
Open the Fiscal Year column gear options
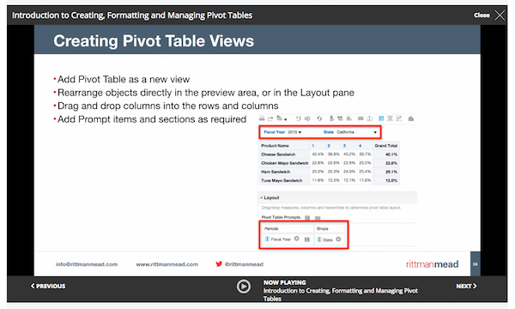pos(297,239)
